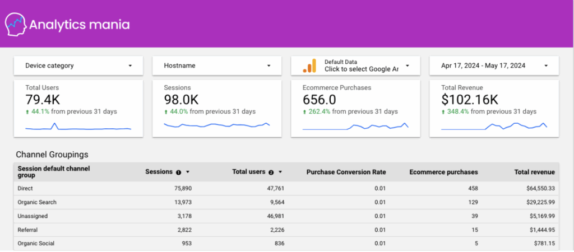Click the Total users column sort arrow
The image size is (574, 252).
point(280,172)
